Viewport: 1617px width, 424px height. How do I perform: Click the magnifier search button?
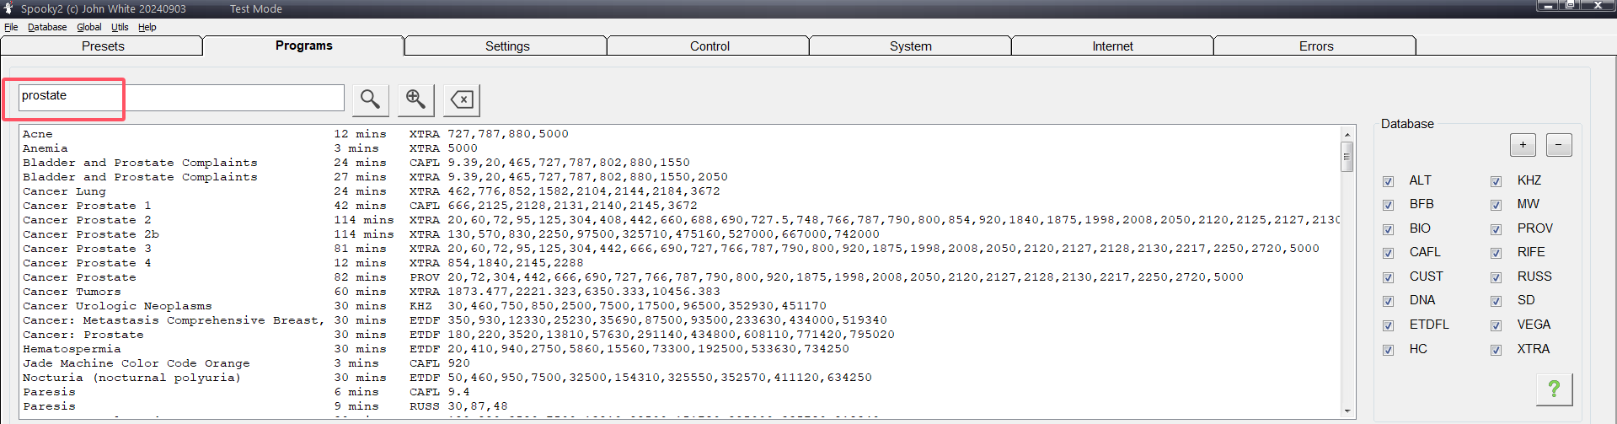pos(370,99)
